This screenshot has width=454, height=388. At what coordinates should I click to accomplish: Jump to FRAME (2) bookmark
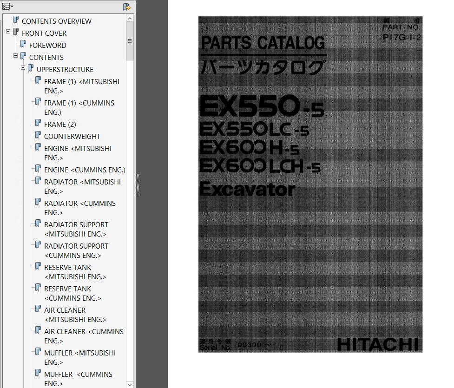point(60,125)
